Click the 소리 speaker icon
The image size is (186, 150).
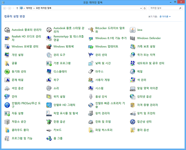[x=49, y=88]
